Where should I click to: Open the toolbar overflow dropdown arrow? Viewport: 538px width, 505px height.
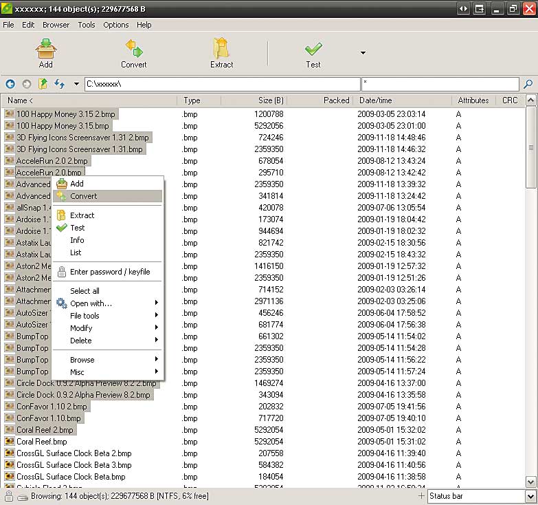point(363,53)
